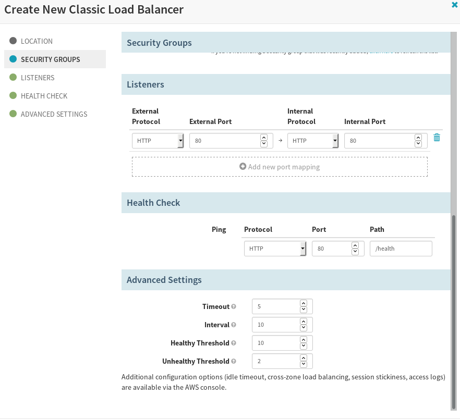Increase the Interval value
Image resolution: width=460 pixels, height=420 pixels.
tap(304, 322)
